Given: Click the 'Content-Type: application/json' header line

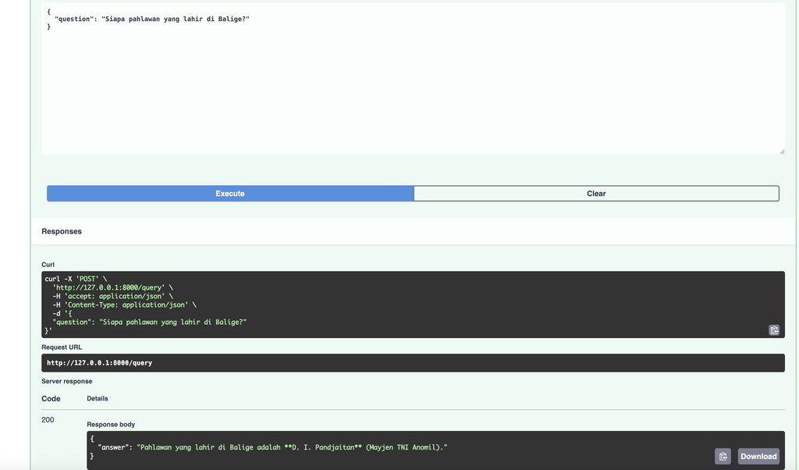Looking at the screenshot, I should [124, 304].
